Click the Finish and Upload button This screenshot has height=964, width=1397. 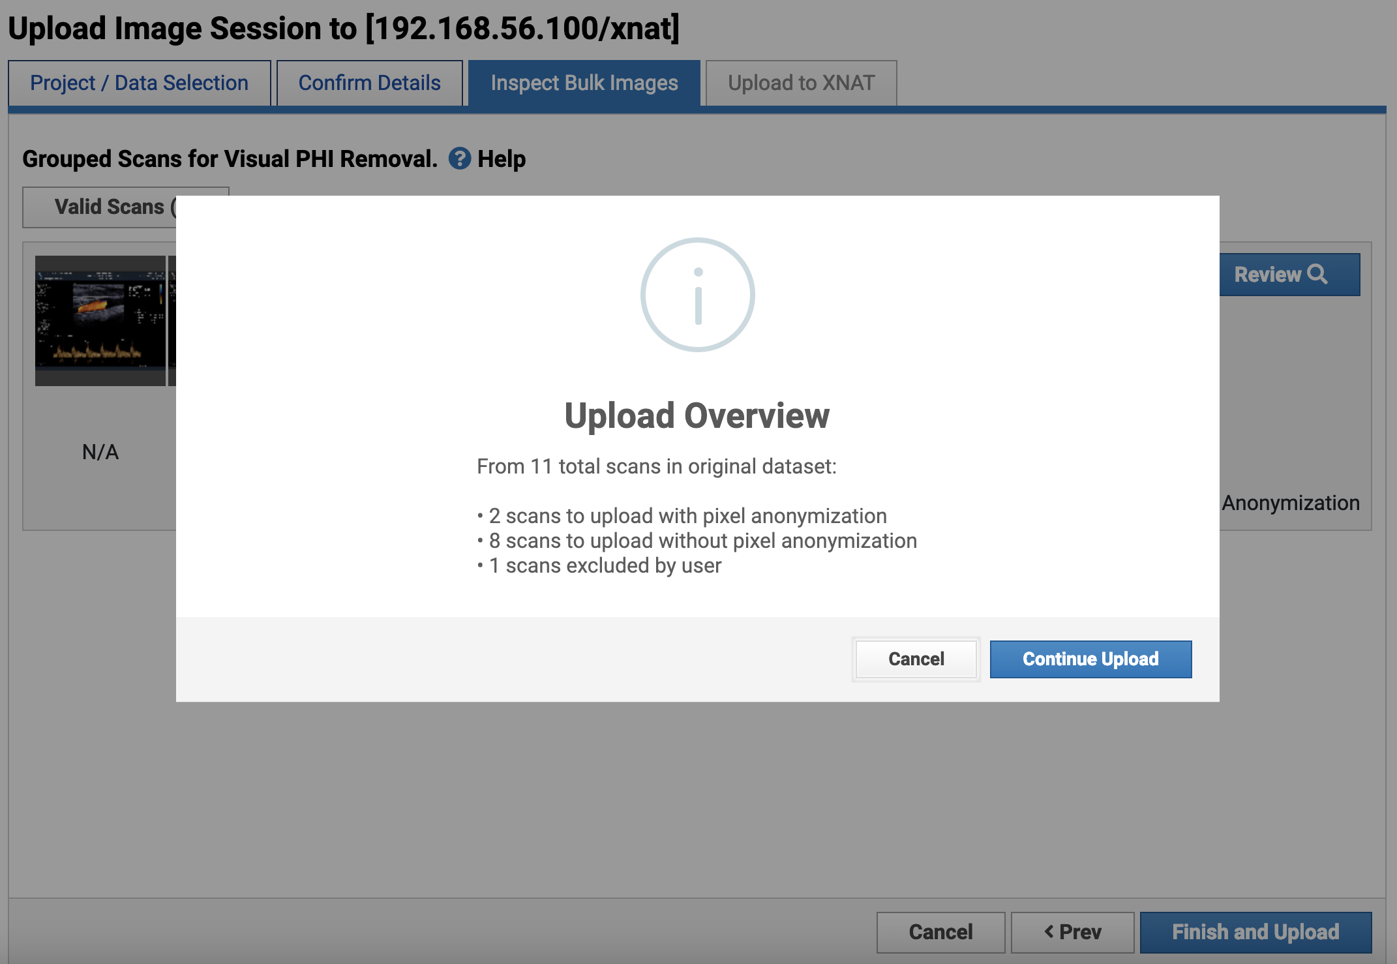[1255, 931]
